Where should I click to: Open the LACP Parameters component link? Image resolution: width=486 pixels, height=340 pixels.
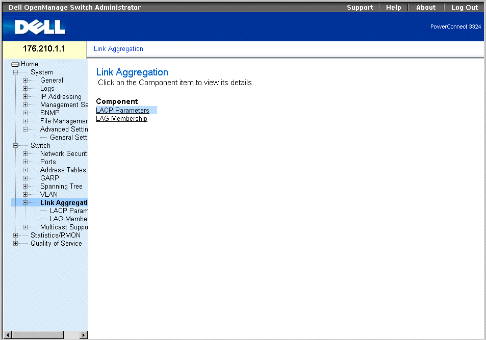point(122,110)
